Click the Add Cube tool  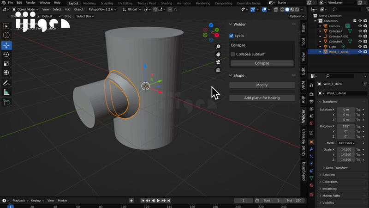point(6,103)
